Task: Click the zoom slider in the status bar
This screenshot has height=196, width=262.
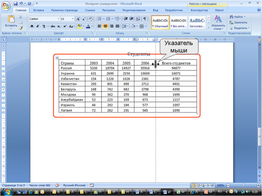Action: pos(242,185)
